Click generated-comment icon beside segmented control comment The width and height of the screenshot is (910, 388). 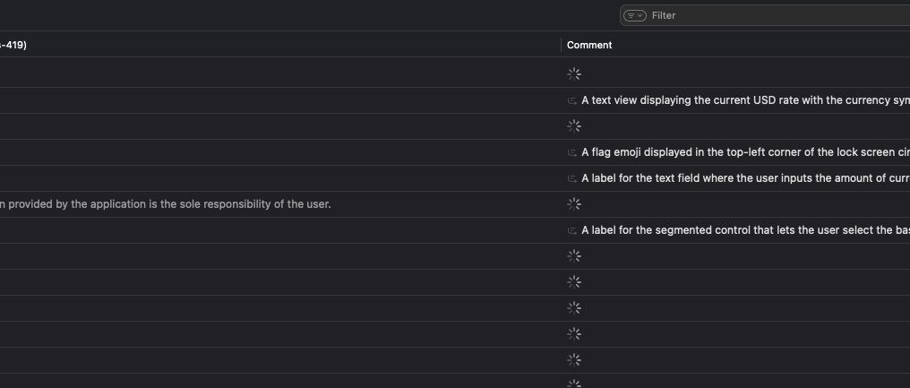click(572, 230)
